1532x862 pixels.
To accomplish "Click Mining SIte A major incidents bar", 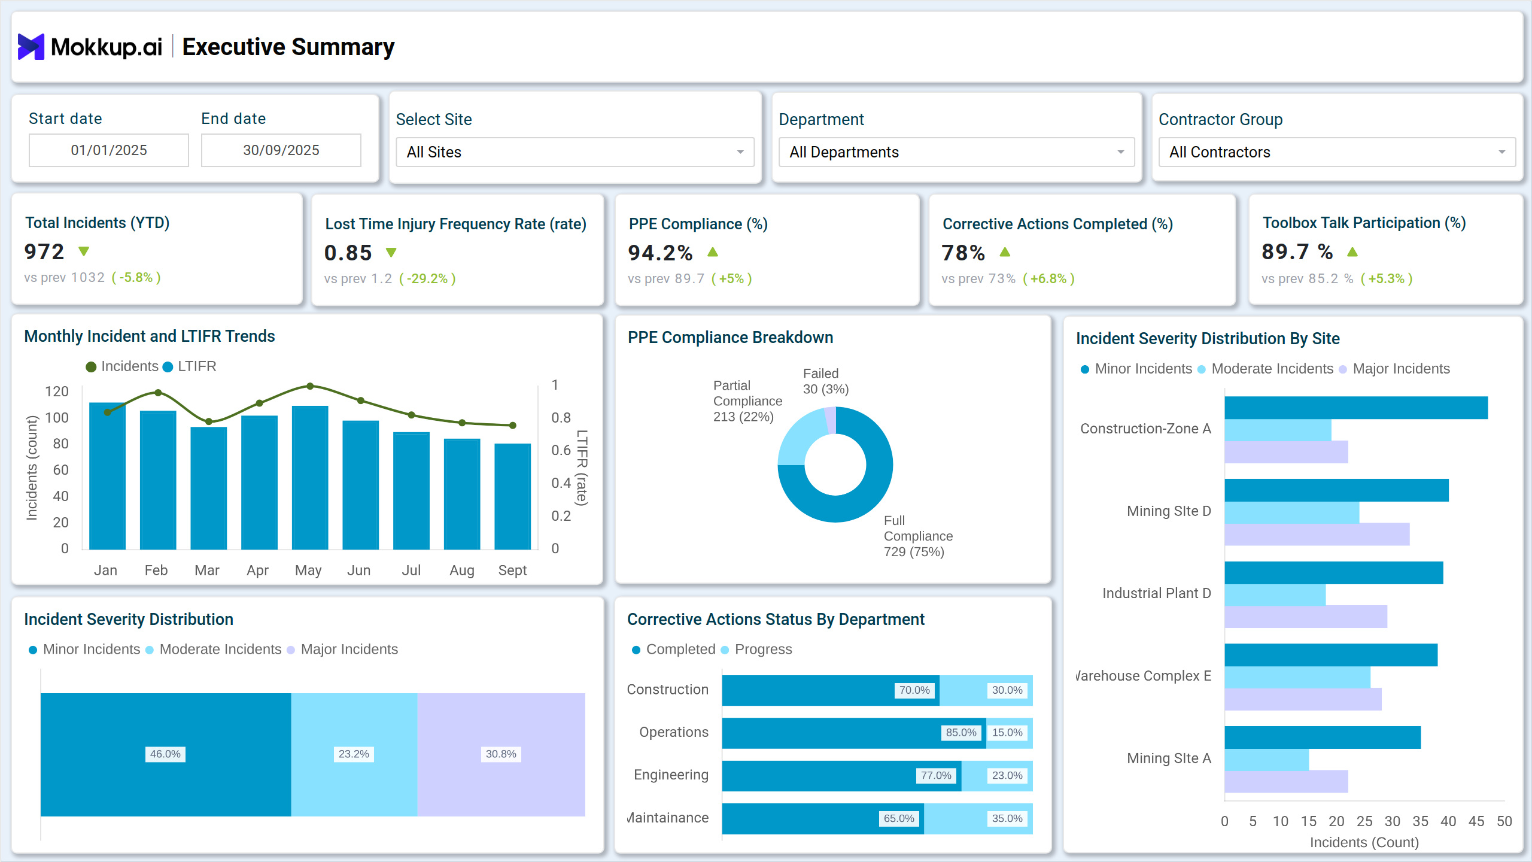I will (x=1287, y=781).
